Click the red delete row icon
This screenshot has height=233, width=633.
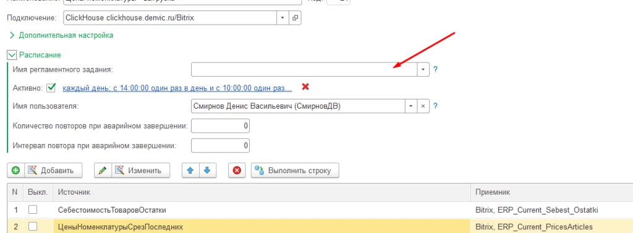pyautogui.click(x=237, y=171)
